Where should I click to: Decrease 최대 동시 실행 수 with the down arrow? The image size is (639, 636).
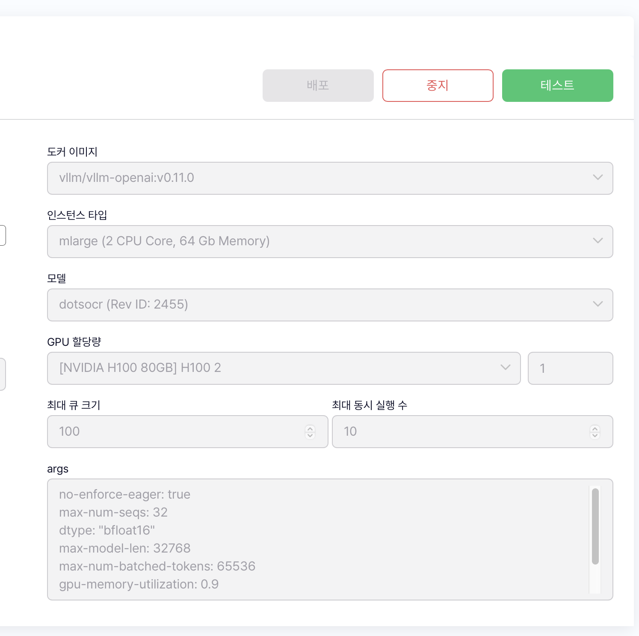point(595,435)
